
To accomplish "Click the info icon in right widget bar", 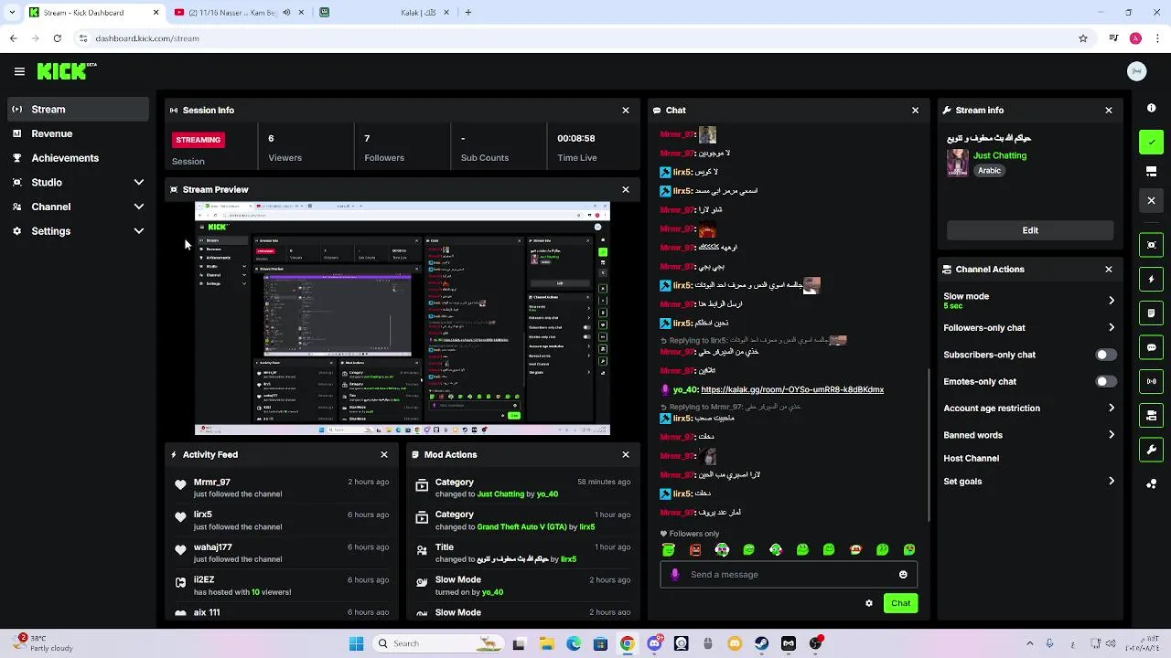I will pos(1151,108).
